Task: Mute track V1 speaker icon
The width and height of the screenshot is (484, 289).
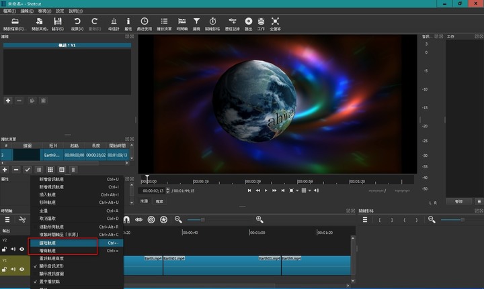Action: 13,269
